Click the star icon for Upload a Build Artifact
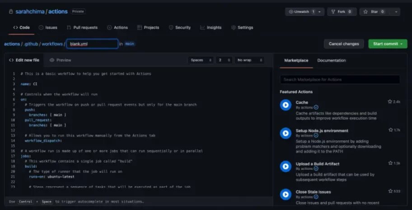Viewport: 412px width, 210px height. [390, 163]
